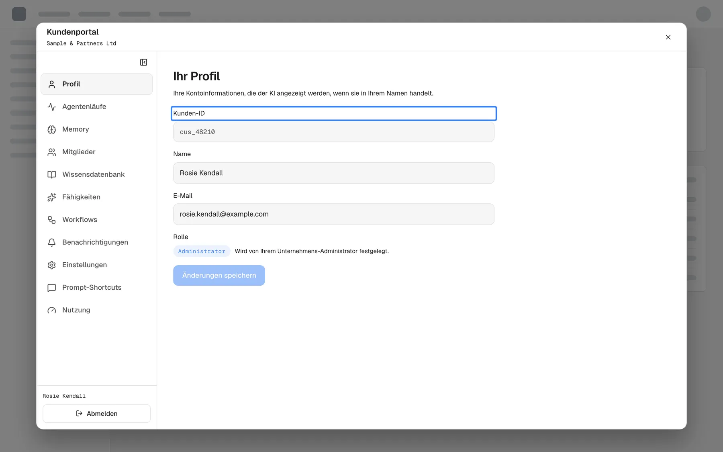
Task: Click the logout arrow icon
Action: pyautogui.click(x=79, y=413)
